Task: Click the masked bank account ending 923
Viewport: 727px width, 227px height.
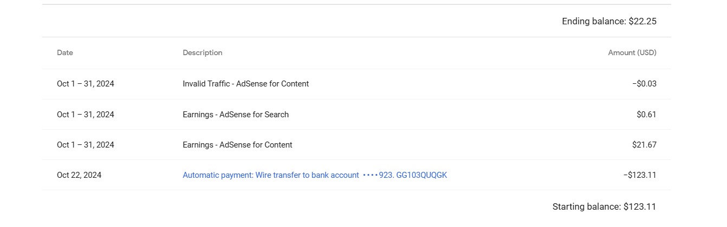Action: pos(378,175)
